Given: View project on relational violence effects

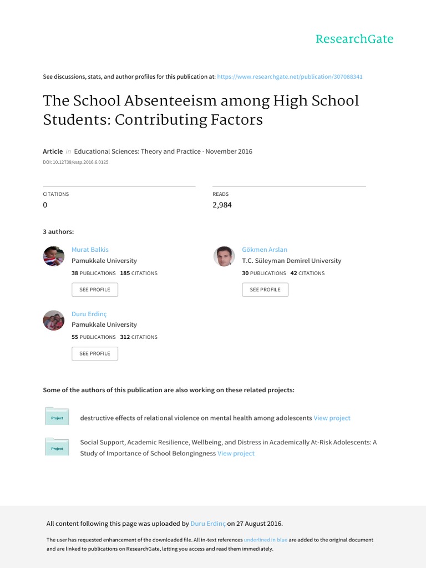Looking at the screenshot, I should [332, 418].
